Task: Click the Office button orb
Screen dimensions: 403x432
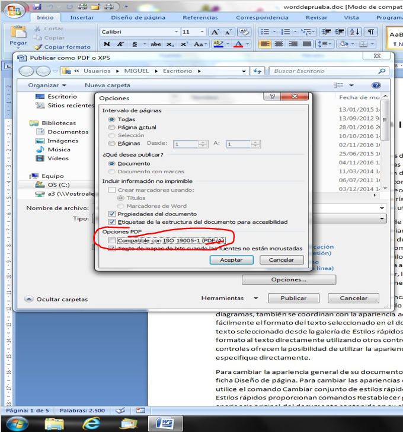Action: tap(15, 11)
